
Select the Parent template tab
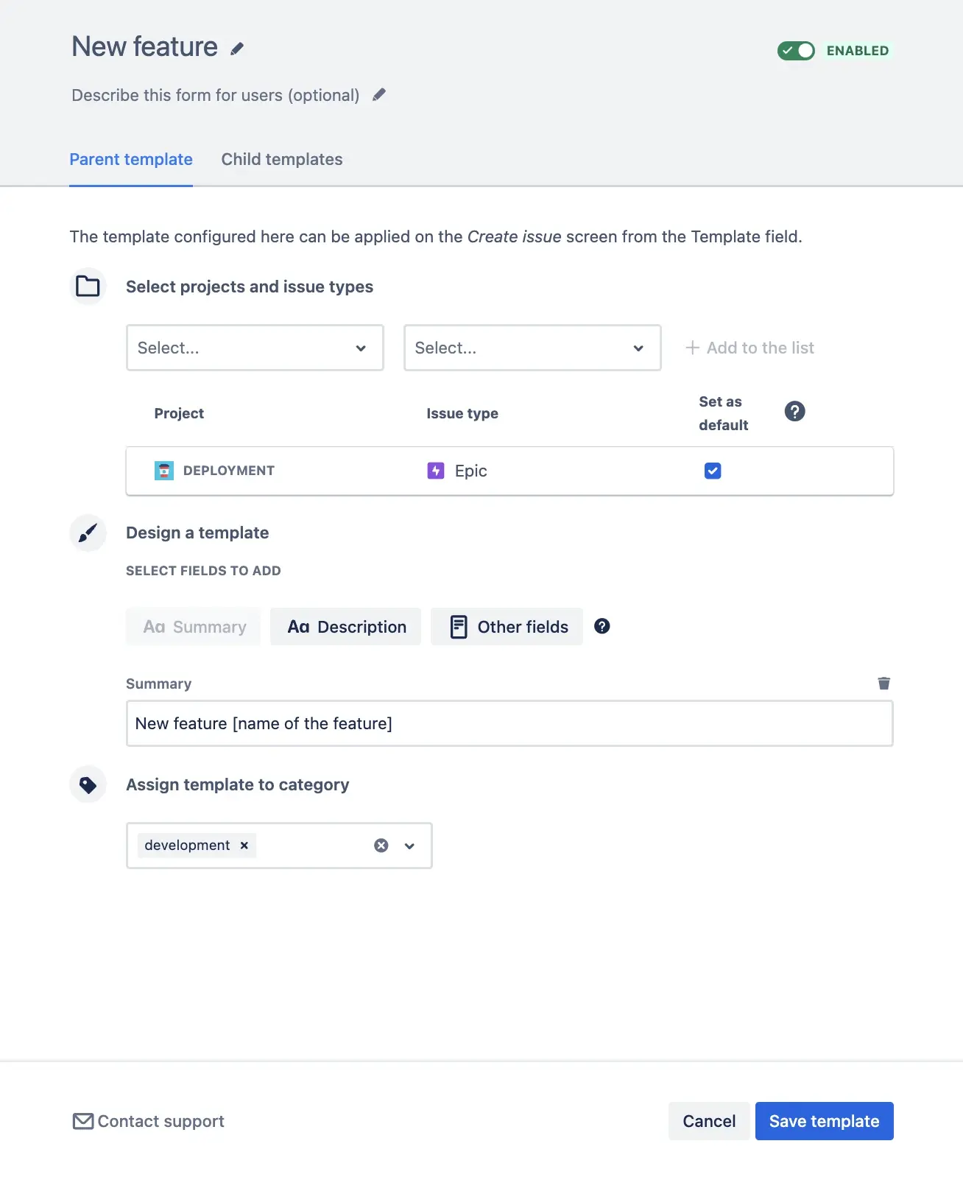(x=131, y=160)
